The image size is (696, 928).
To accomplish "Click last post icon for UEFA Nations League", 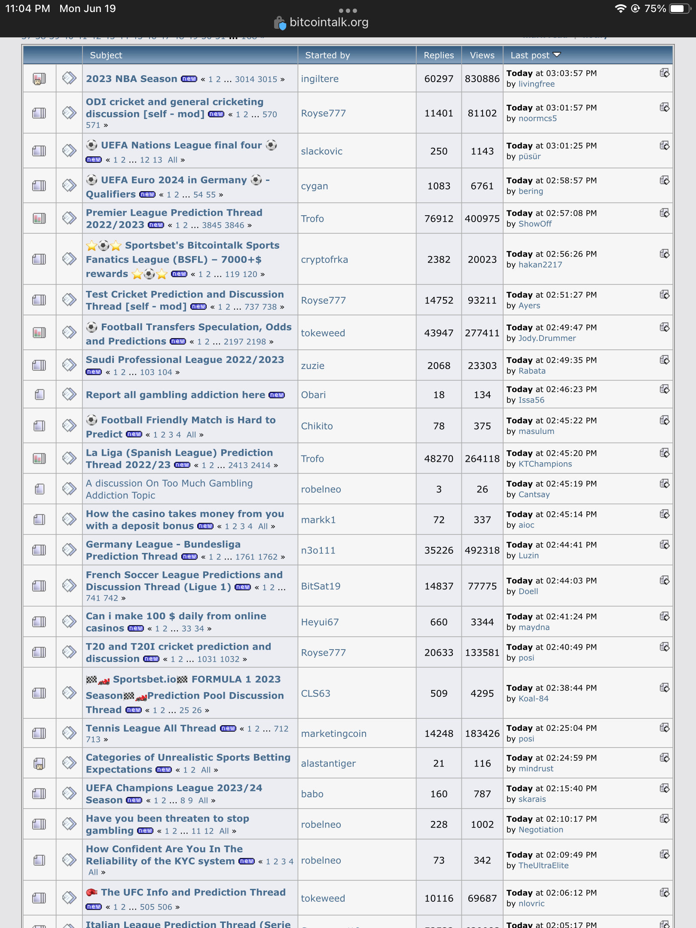I will 665,146.
